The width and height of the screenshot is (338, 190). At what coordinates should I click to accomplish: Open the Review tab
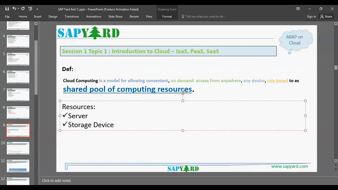(134, 16)
